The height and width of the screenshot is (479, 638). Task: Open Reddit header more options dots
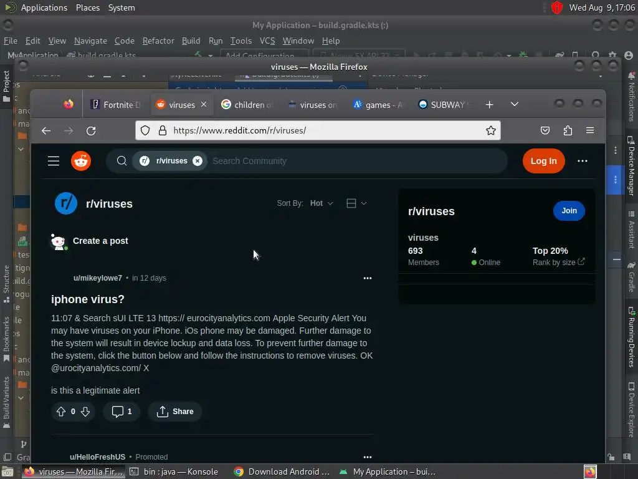[583, 161]
